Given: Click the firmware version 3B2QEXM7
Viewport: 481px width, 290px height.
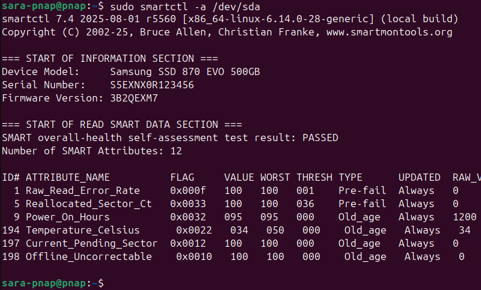Looking at the screenshot, I should pos(133,98).
